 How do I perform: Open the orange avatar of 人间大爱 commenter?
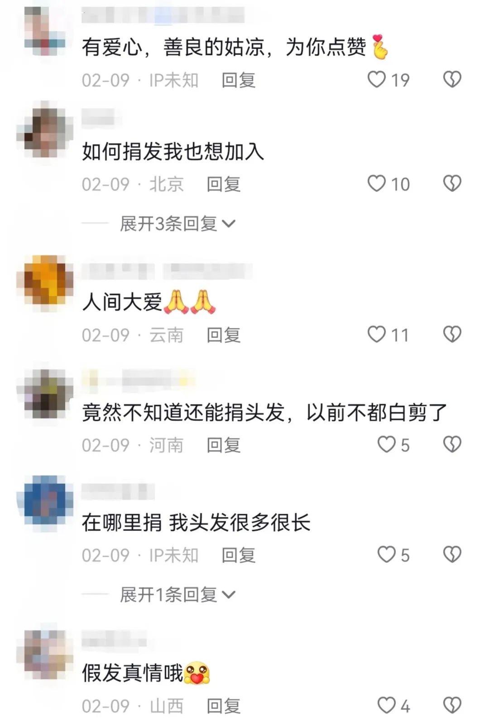click(x=45, y=282)
